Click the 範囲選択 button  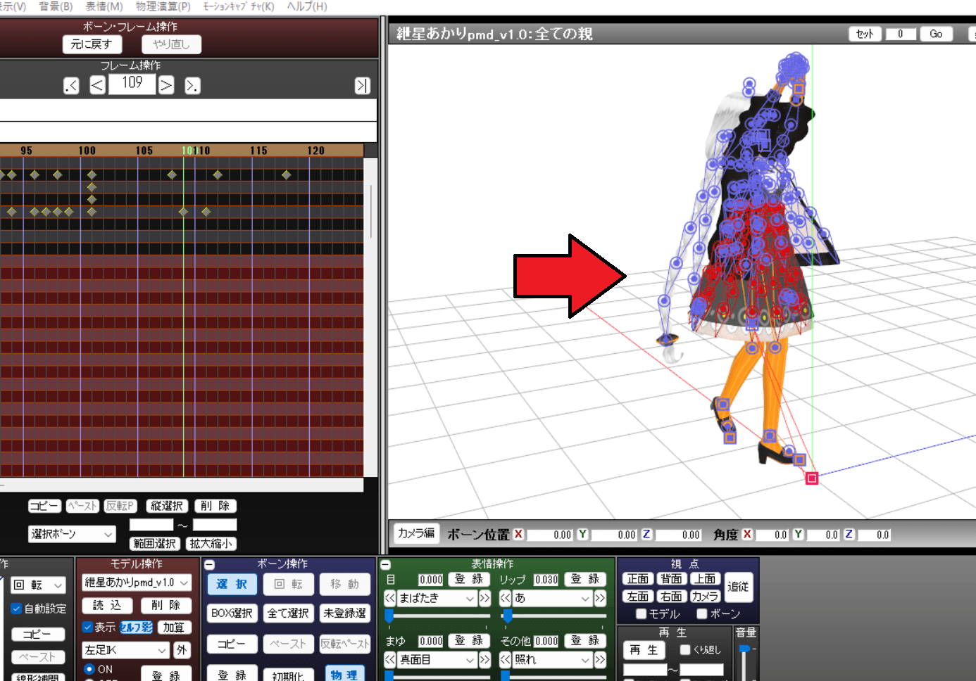click(155, 544)
